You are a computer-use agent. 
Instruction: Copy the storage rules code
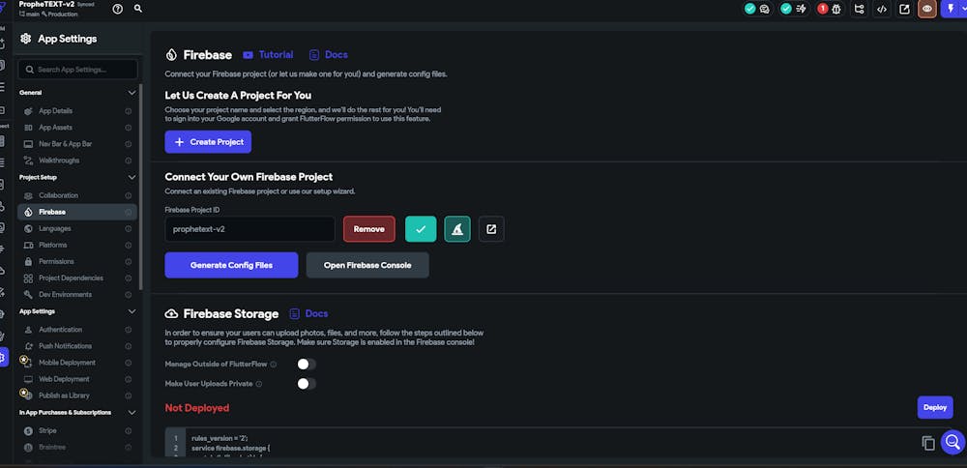click(x=928, y=443)
